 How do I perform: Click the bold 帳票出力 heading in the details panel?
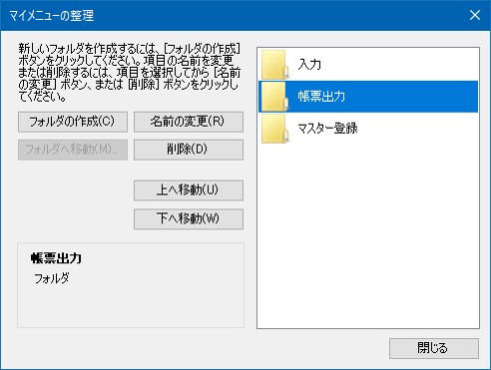click(x=56, y=258)
